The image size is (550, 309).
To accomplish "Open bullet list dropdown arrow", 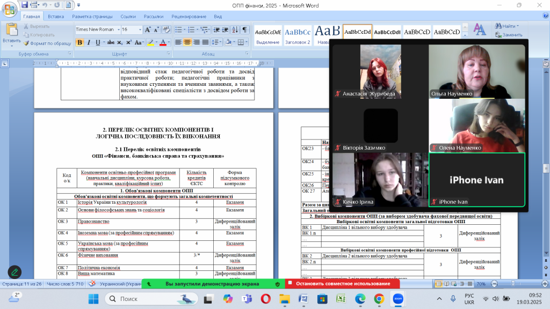I will (x=185, y=30).
